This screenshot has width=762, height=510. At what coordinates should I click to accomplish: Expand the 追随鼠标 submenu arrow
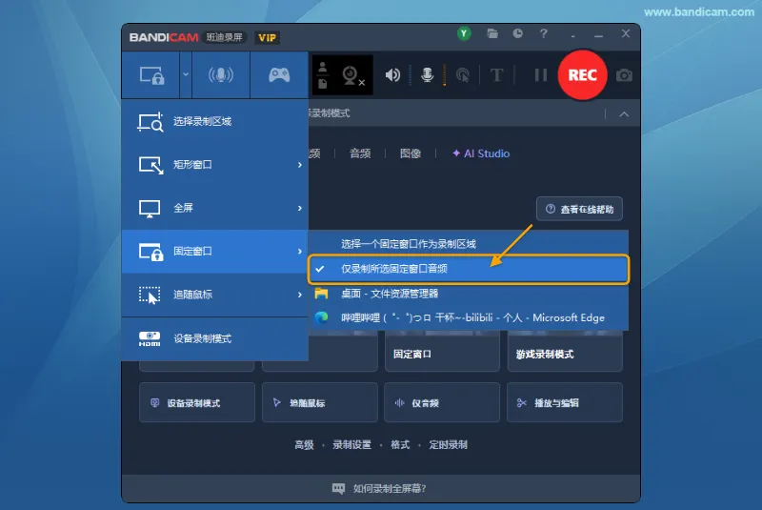pos(300,295)
